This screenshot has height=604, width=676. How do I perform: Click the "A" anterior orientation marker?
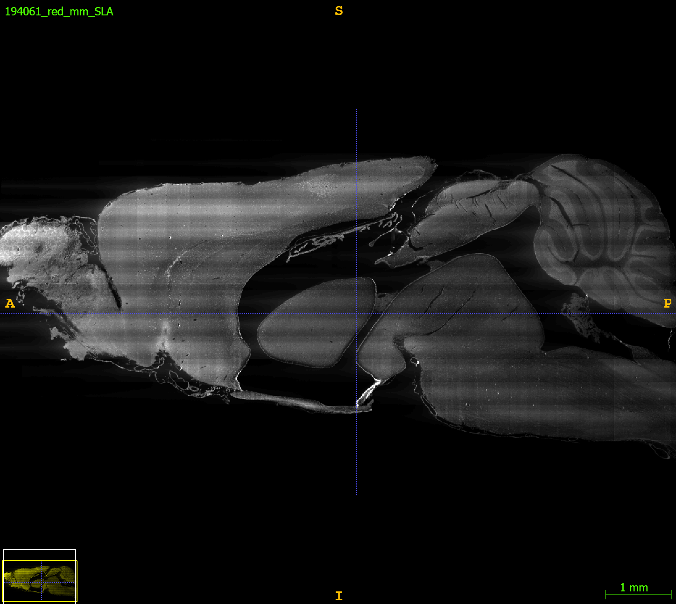[x=10, y=304]
